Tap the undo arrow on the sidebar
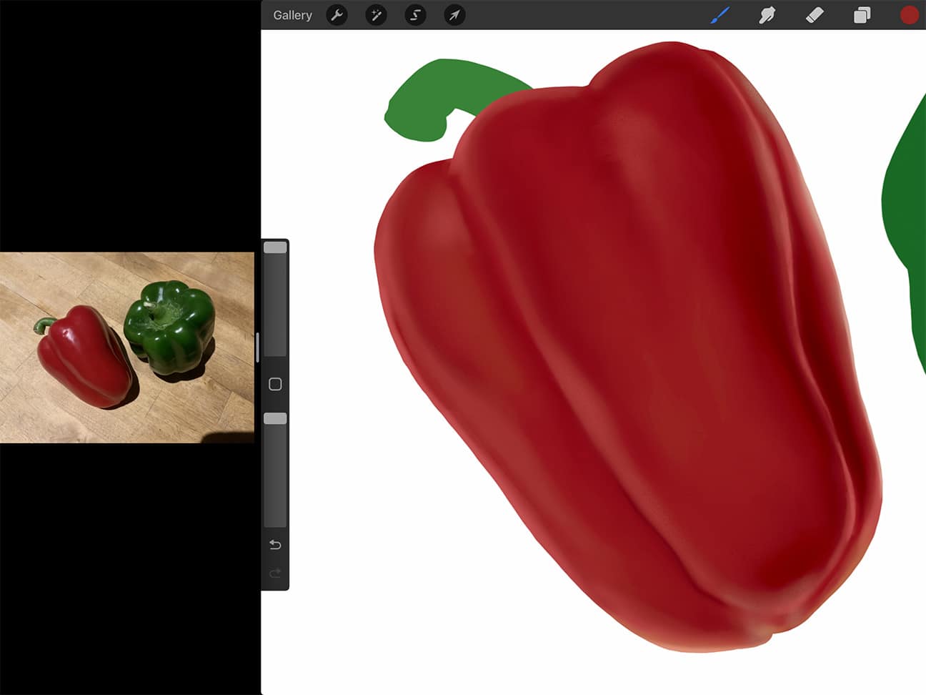Viewport: 926px width, 695px height. click(x=275, y=544)
